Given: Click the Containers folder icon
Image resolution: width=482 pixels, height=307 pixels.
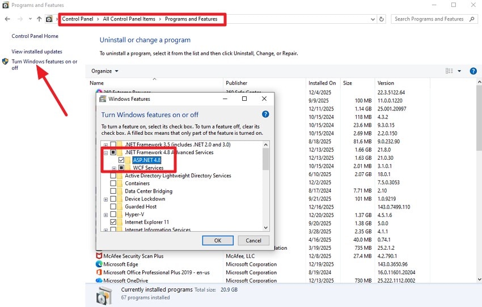Looking at the screenshot, I should 120,184.
